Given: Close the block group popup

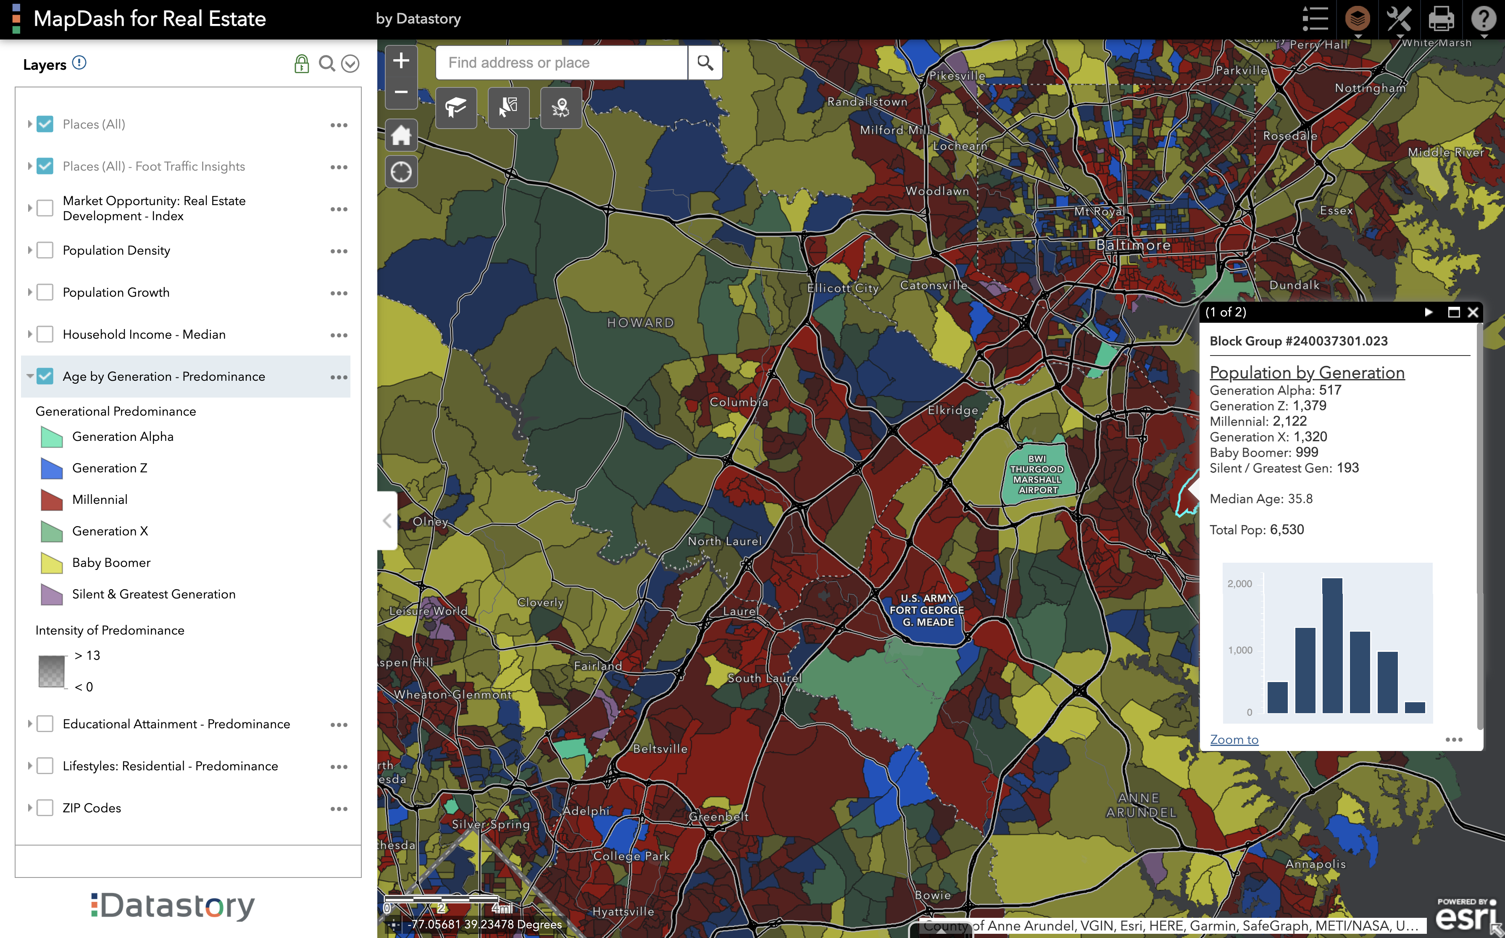Looking at the screenshot, I should tap(1473, 312).
